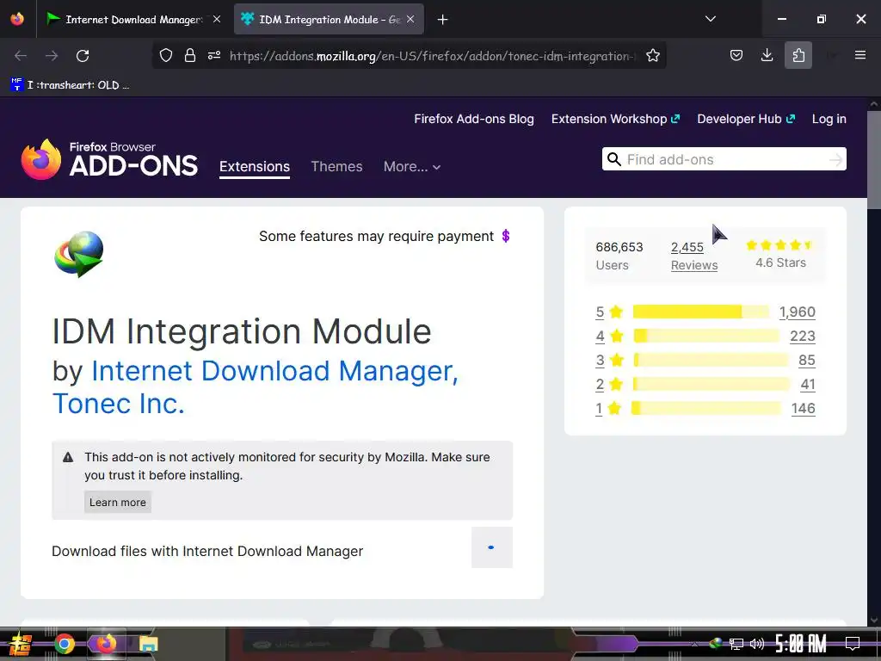The image size is (881, 661).
Task: Show the Downloads panel
Action: coord(767,55)
